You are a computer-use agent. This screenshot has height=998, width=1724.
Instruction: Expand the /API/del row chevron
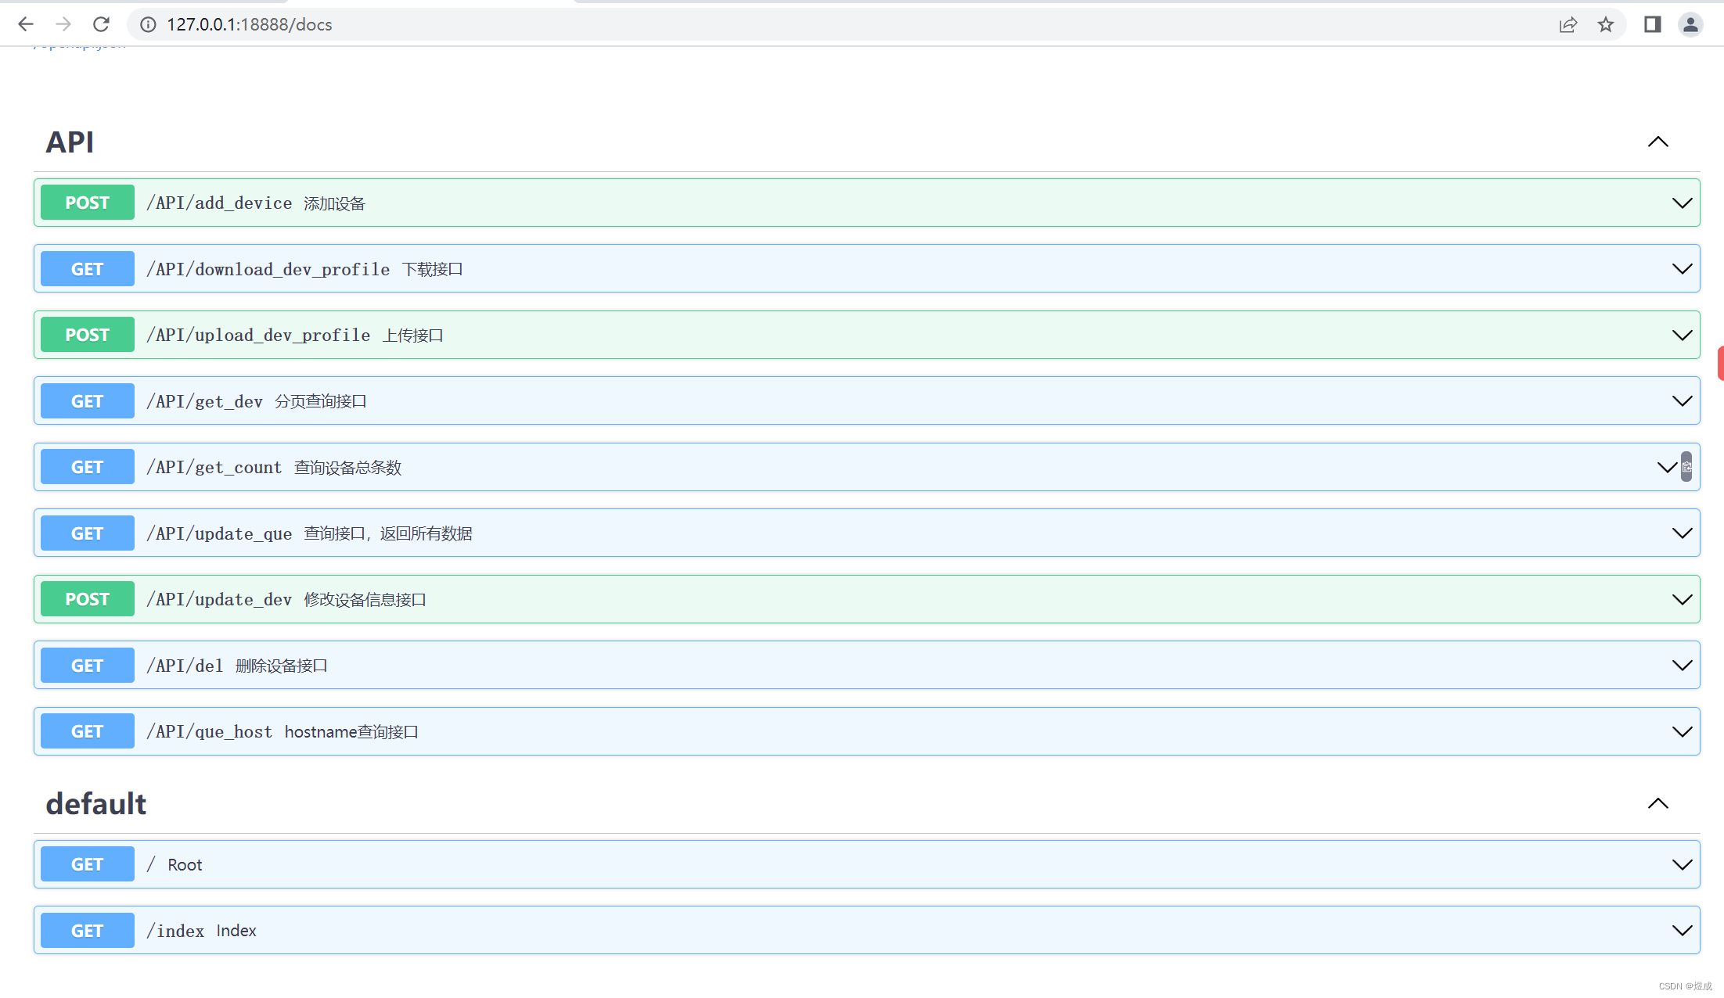pos(1682,666)
